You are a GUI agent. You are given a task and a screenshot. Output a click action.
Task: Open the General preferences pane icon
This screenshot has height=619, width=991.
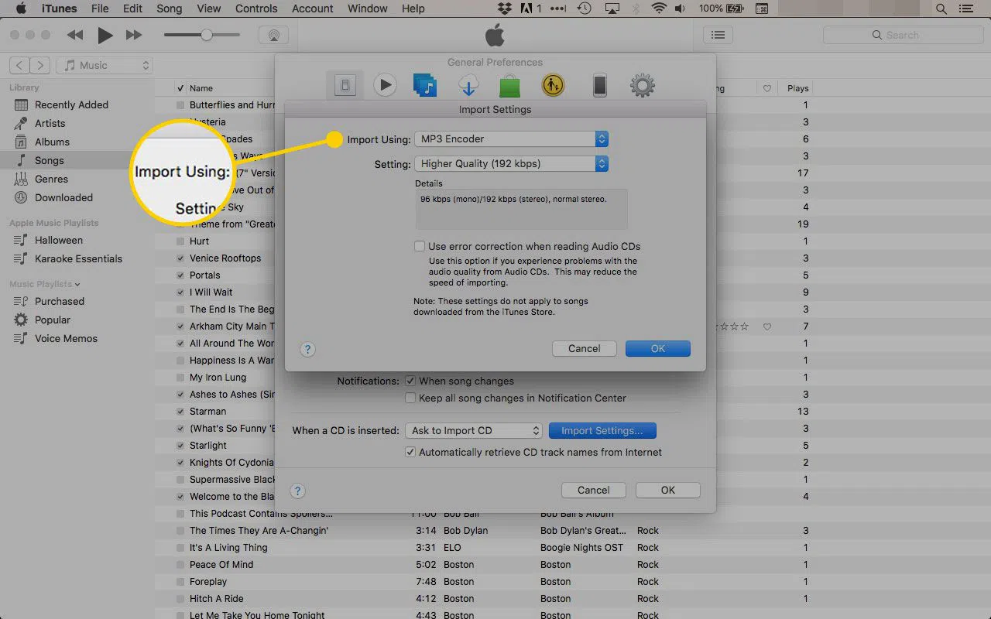345,85
